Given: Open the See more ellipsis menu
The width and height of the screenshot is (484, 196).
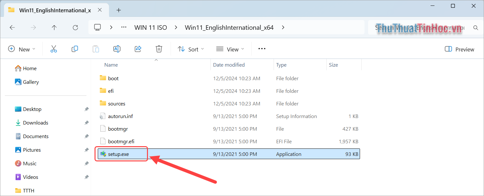Looking at the screenshot, I should pyautogui.click(x=262, y=49).
